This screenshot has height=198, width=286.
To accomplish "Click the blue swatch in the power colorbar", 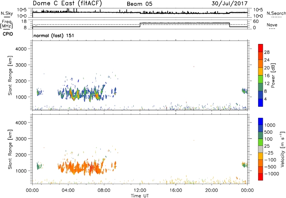I will tap(261, 103).
